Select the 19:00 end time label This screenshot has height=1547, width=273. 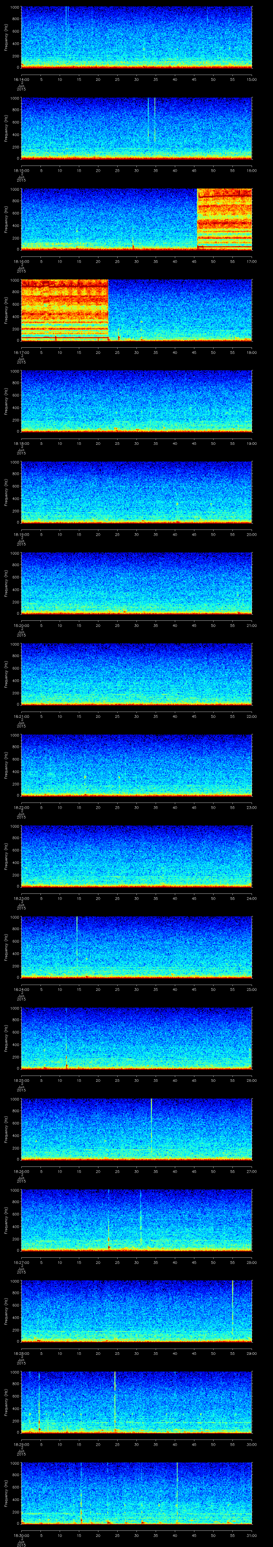point(251,443)
